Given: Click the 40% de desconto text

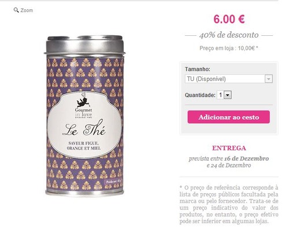Looking at the screenshot, I should (229, 35).
